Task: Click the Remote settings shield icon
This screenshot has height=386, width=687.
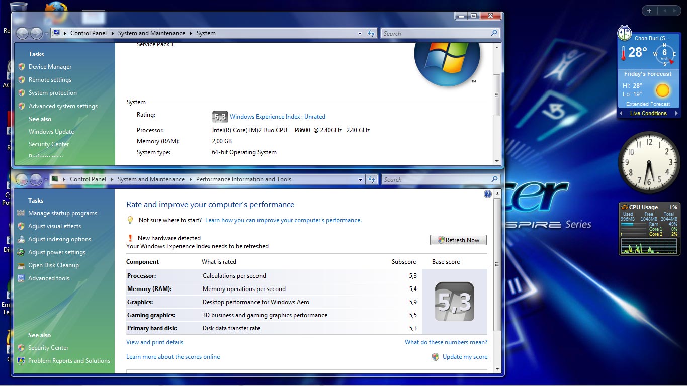Action: 22,80
